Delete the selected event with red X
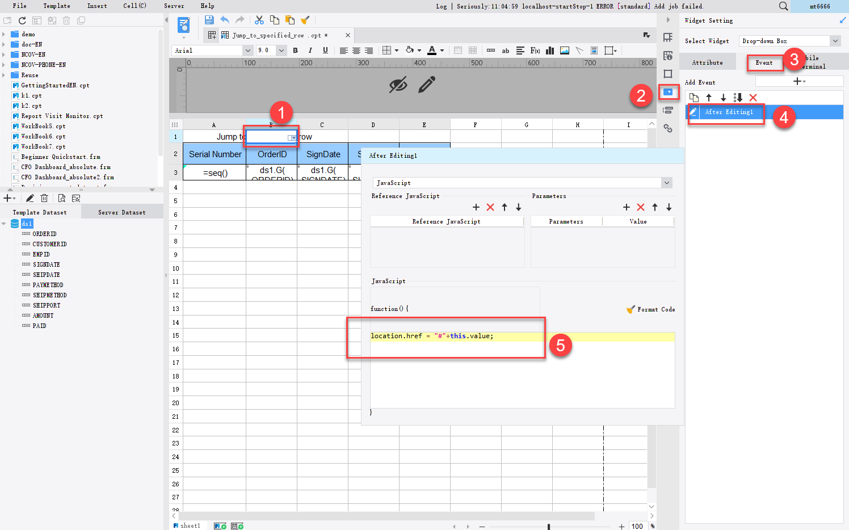This screenshot has width=849, height=530. pos(753,98)
